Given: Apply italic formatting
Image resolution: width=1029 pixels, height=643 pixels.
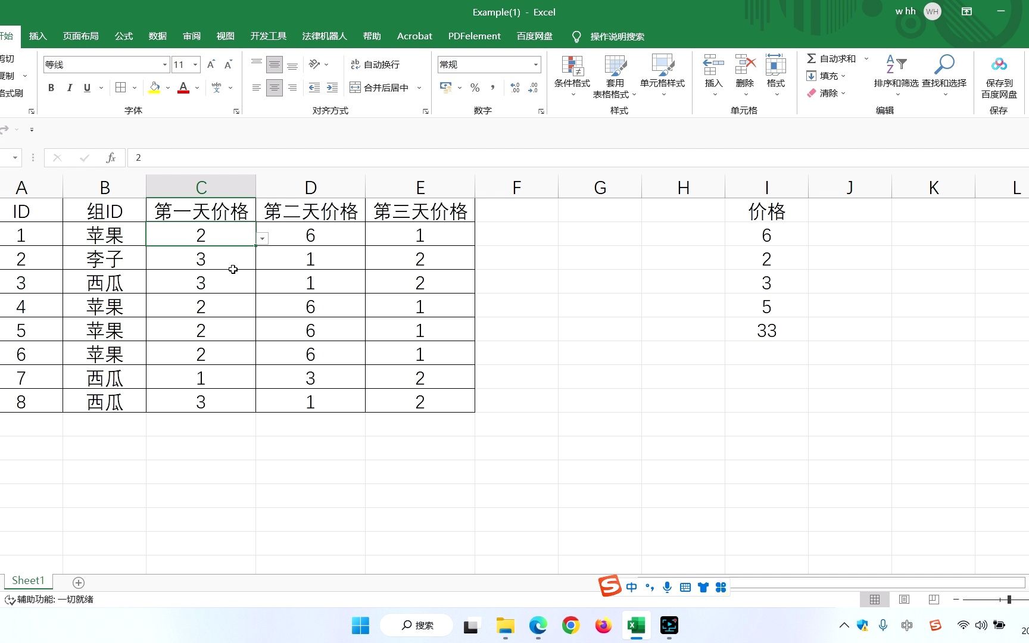Looking at the screenshot, I should [69, 88].
